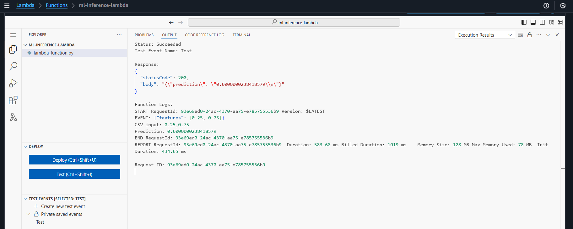This screenshot has width=573, height=229.
Task: Go forward with the right arrow
Action: pos(181,22)
